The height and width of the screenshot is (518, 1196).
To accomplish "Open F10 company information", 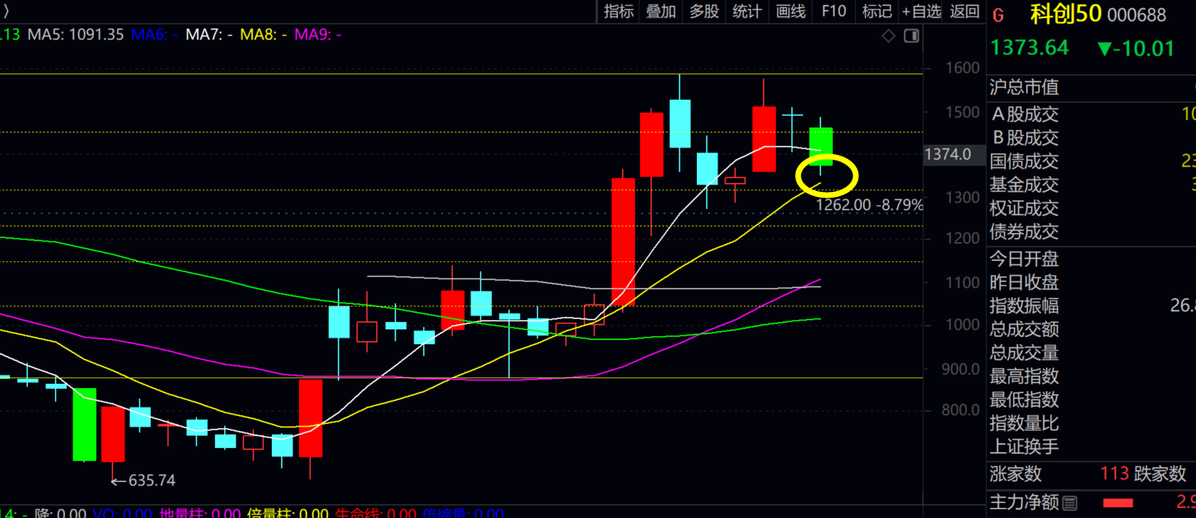I will pos(834,12).
